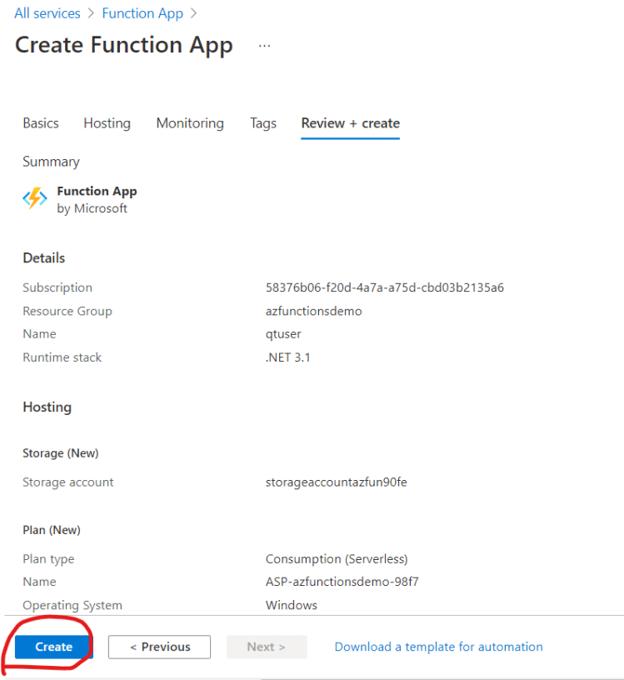Click storage account value storageaccountazfun90fe
624x680 pixels.
pos(336,482)
